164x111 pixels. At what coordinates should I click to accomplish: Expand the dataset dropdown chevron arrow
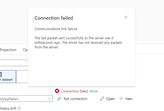[x=49, y=99]
